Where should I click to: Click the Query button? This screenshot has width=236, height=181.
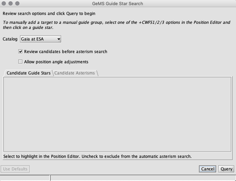tap(226, 169)
